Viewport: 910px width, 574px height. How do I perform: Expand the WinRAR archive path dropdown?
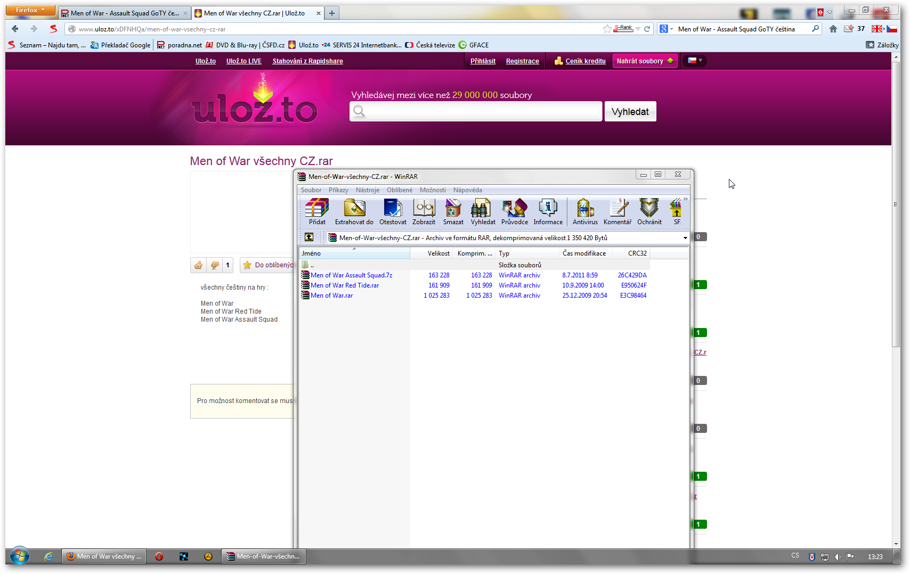[685, 238]
